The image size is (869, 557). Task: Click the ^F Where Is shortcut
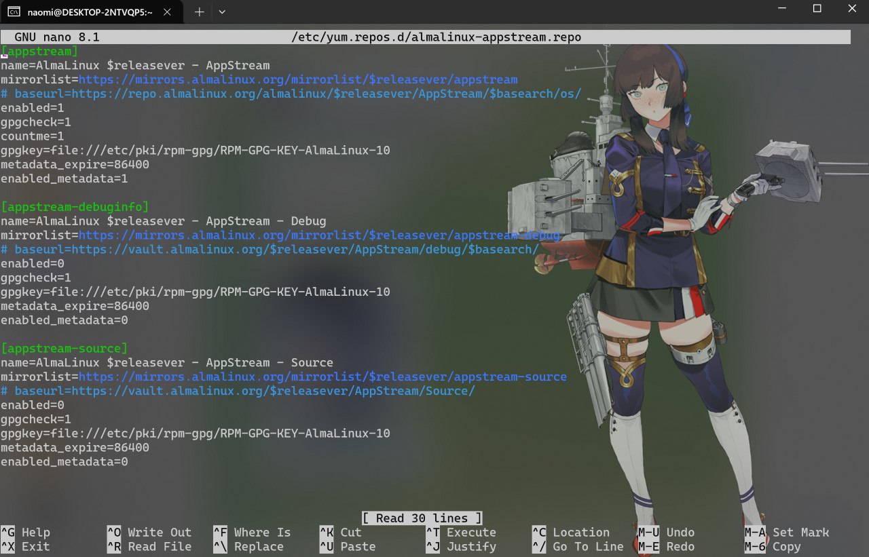252,533
